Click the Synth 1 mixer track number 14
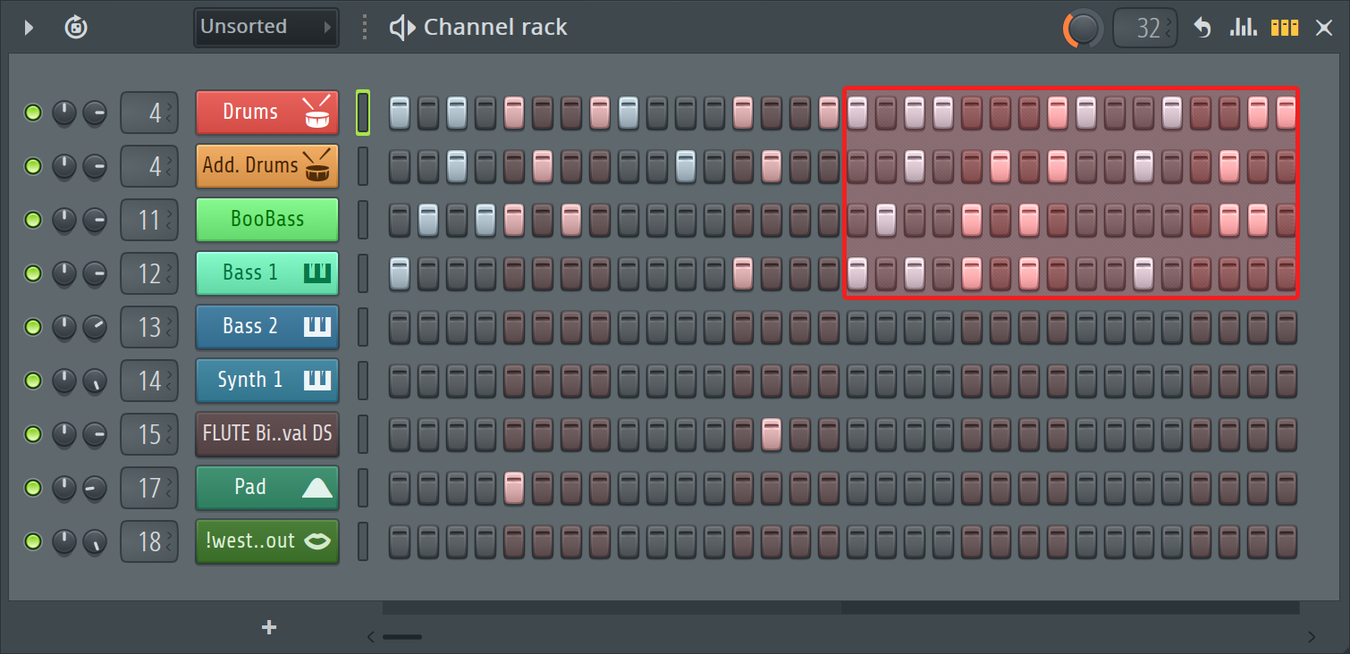Viewport: 1350px width, 654px height. coord(149,381)
